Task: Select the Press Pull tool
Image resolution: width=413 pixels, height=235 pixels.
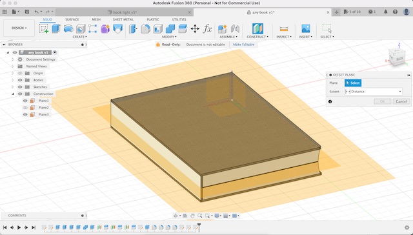Action: (133, 28)
